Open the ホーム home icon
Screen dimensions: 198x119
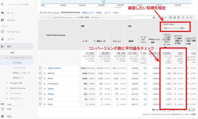click(x=2, y=13)
